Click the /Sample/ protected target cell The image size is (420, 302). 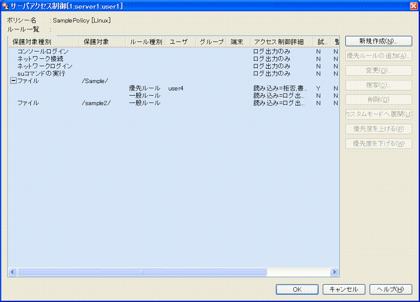(95, 81)
